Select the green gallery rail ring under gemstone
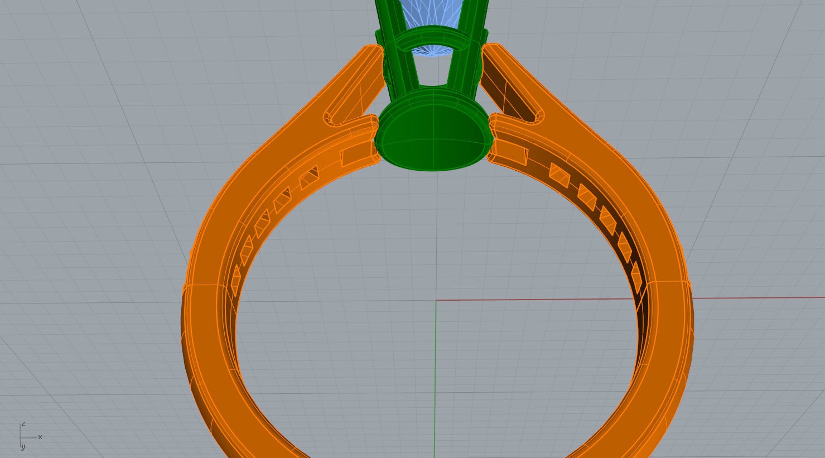Image resolution: width=825 pixels, height=458 pixels. [x=433, y=40]
